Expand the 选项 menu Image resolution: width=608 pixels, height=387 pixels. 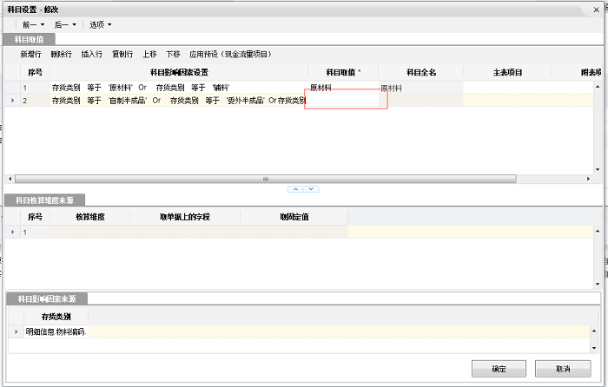point(100,24)
